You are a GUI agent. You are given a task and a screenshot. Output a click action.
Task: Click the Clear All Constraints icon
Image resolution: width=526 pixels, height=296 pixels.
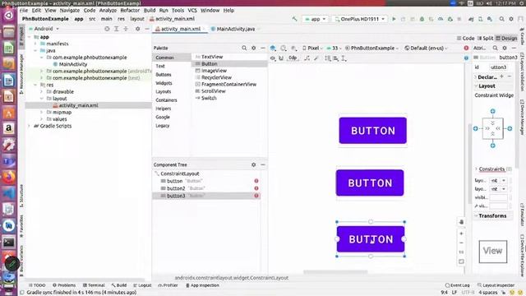coord(307,58)
